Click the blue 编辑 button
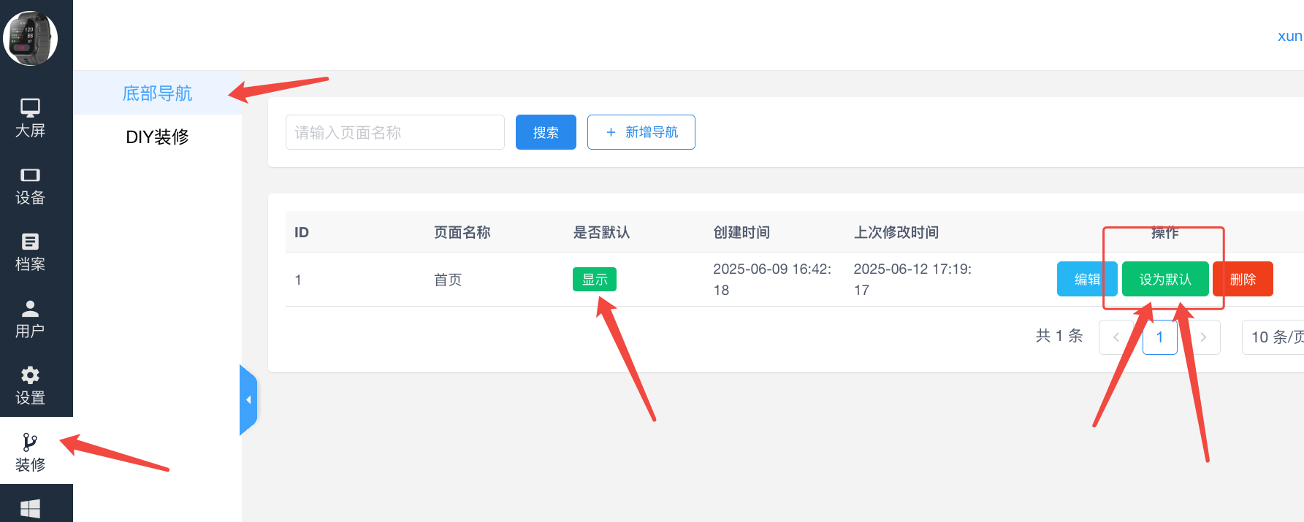The height and width of the screenshot is (522, 1304). coord(1086,279)
